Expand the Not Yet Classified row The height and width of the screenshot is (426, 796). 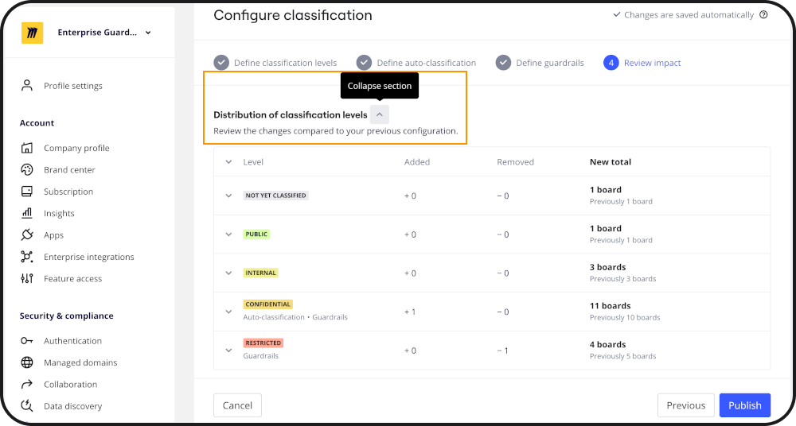pyautogui.click(x=228, y=196)
